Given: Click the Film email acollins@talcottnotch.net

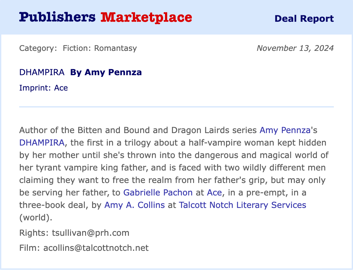Looking at the screenshot, I should 96,248.
